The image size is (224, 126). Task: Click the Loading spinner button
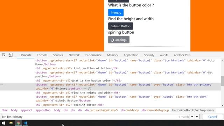119,40
